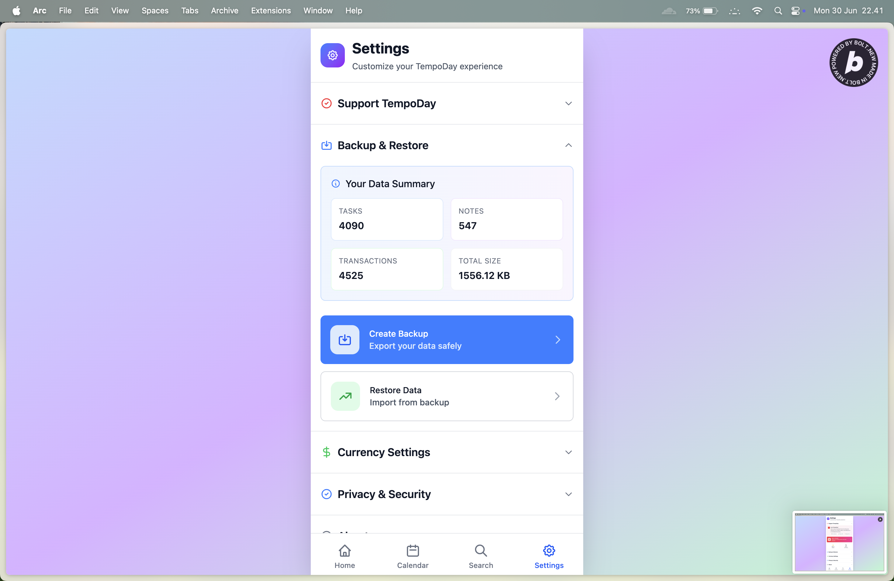Image resolution: width=894 pixels, height=581 pixels.
Task: Open the screenshot thumbnail preview
Action: (839, 542)
